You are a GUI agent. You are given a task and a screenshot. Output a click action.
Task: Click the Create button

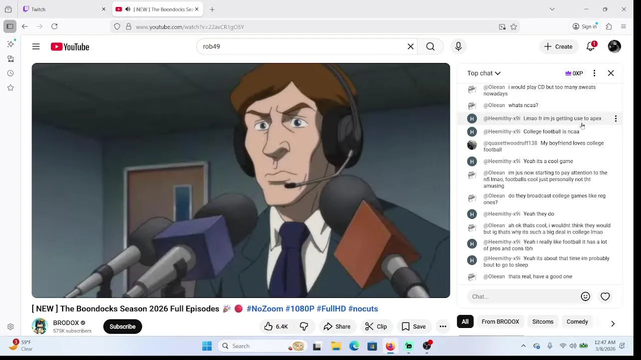[x=558, y=46]
